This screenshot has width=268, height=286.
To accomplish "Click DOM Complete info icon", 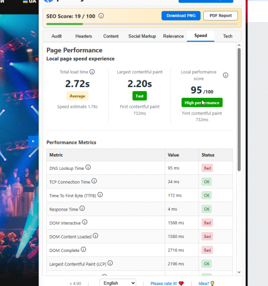I will pyautogui.click(x=83, y=250).
